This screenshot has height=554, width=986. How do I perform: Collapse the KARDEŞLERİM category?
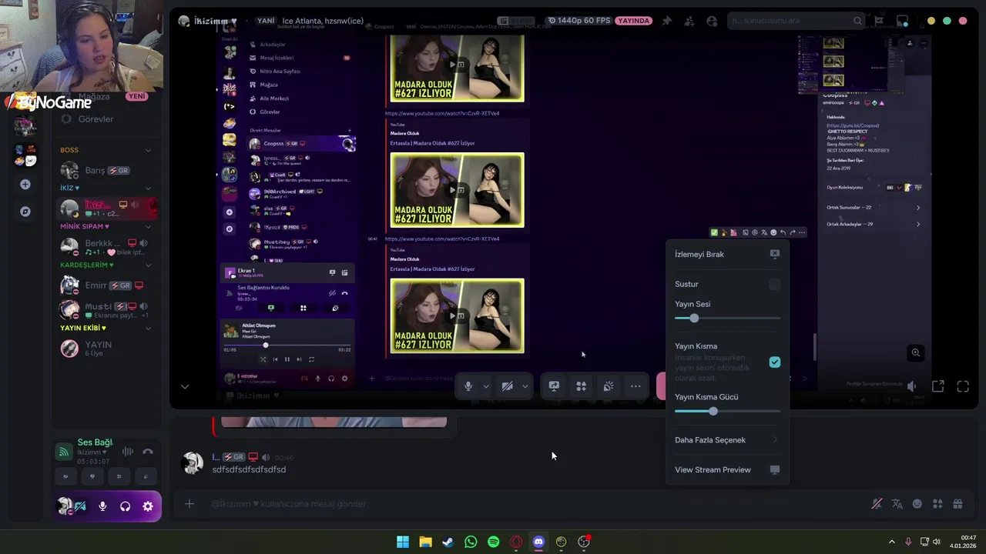click(148, 265)
